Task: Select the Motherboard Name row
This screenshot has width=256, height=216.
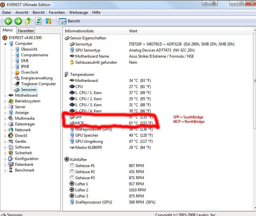Action: click(x=132, y=56)
